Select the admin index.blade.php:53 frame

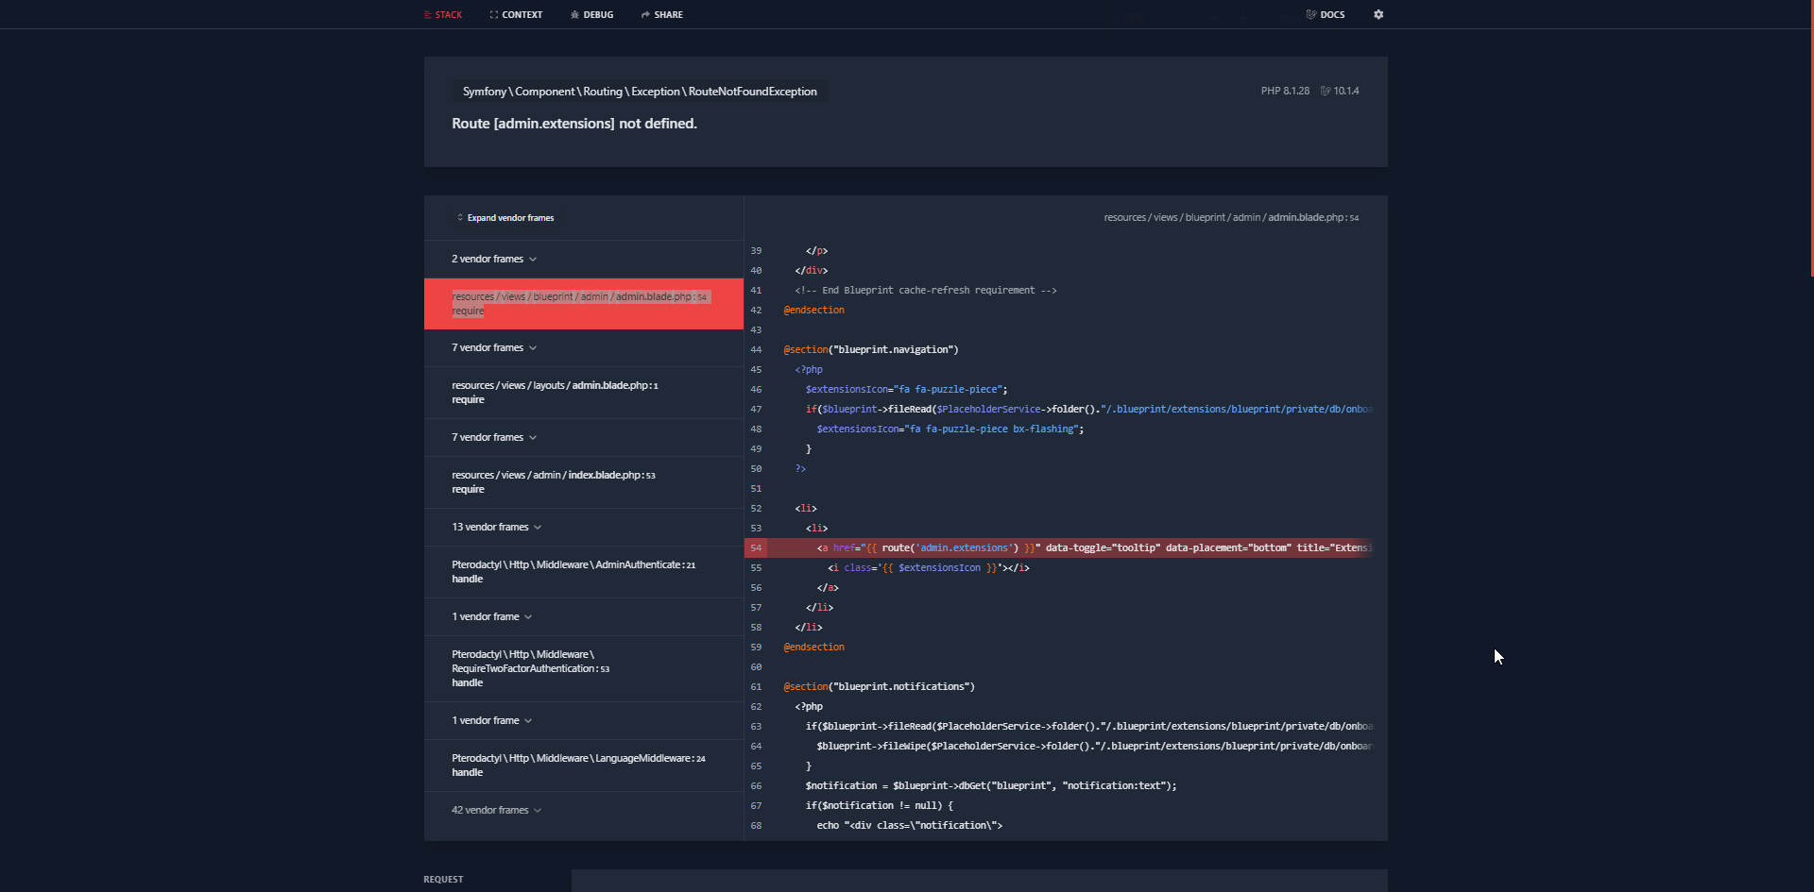coord(584,482)
